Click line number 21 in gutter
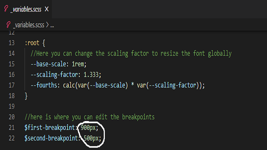Image resolution: width=267 pixels, height=150 pixels. [12, 128]
